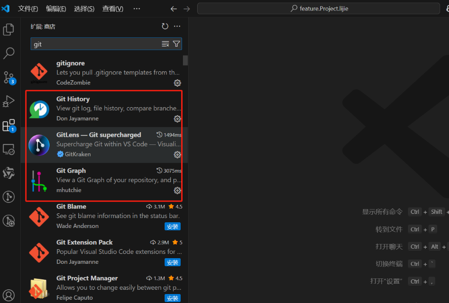
Task: Click the VS Code logo icon
Action: [x=6, y=8]
